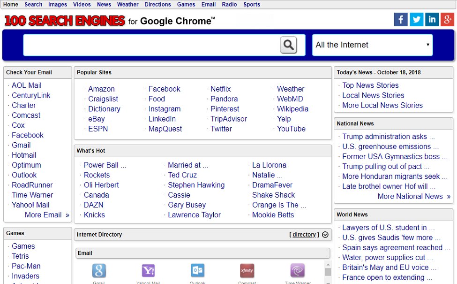Open the Google Plus share icon

coord(447,20)
